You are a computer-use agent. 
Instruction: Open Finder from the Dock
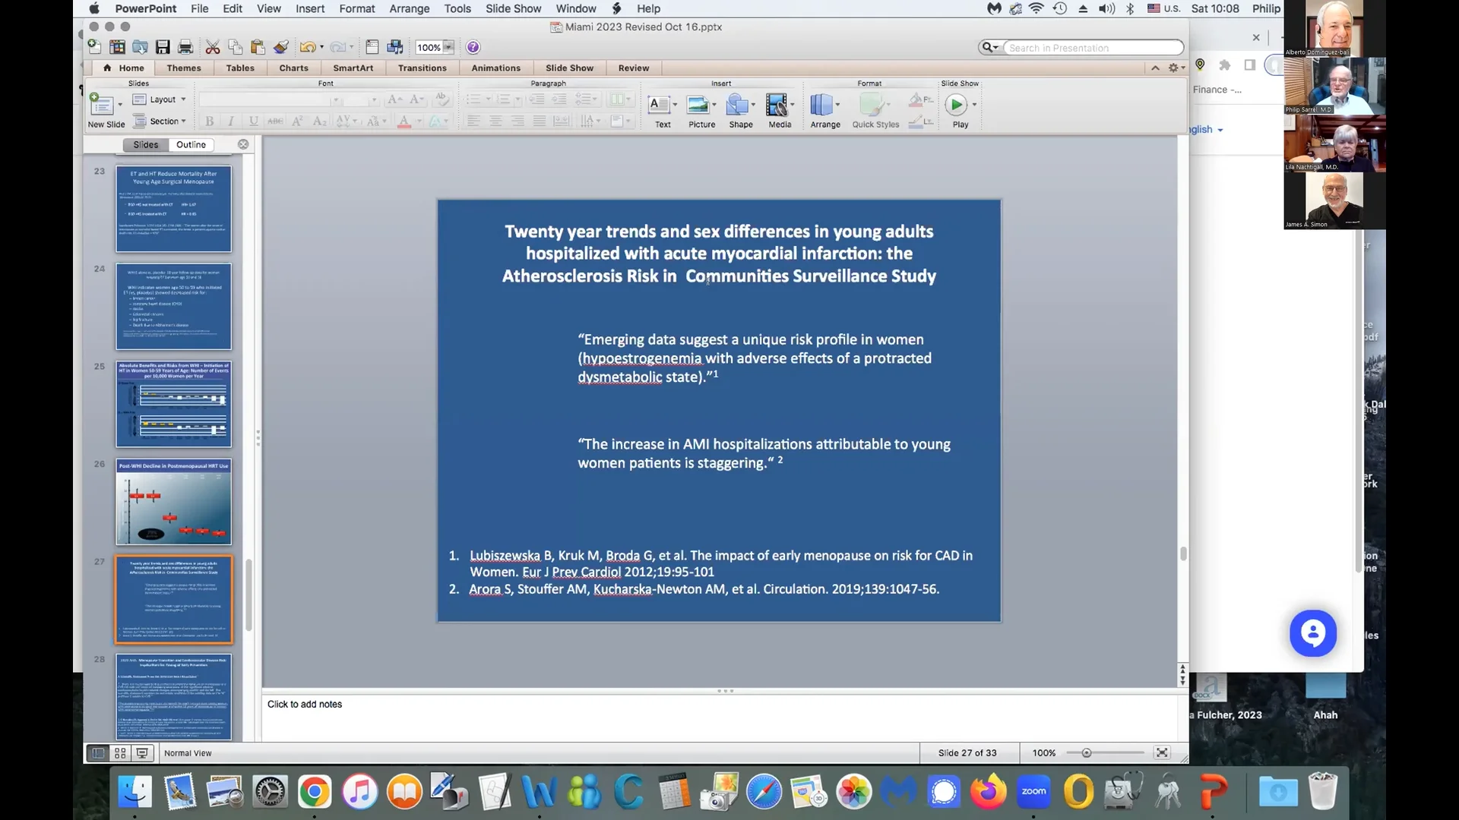[x=135, y=792]
